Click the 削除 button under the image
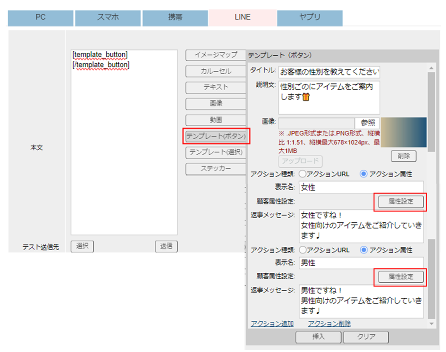The image size is (446, 352). click(x=403, y=156)
